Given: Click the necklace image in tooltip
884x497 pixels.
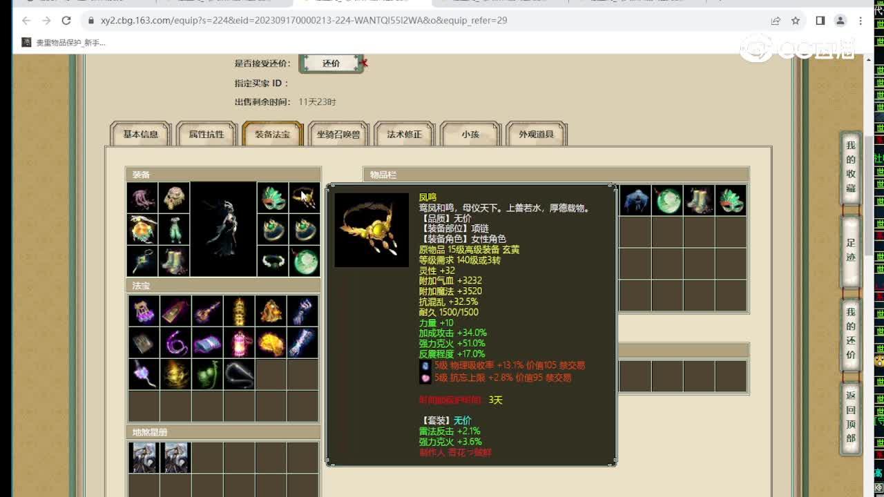Looking at the screenshot, I should 372,230.
